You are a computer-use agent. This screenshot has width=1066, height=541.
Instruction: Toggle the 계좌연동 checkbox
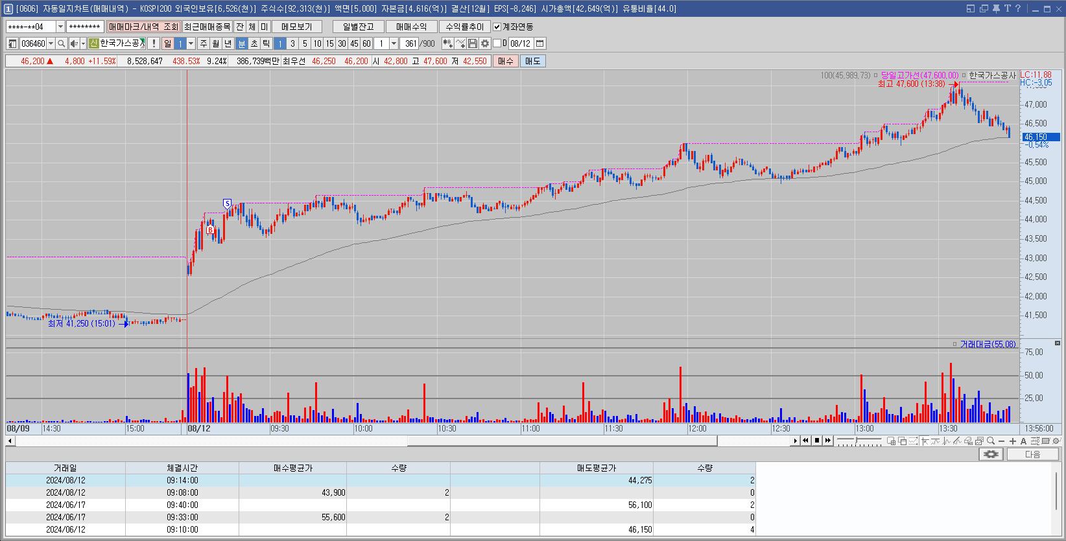point(497,27)
